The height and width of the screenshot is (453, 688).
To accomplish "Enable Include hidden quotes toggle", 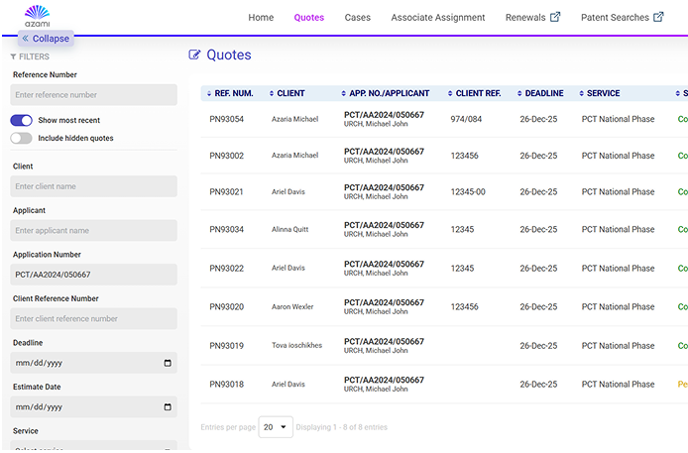I will [22, 138].
